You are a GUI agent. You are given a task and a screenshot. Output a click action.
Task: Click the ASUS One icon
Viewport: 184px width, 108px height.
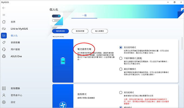point(4,56)
